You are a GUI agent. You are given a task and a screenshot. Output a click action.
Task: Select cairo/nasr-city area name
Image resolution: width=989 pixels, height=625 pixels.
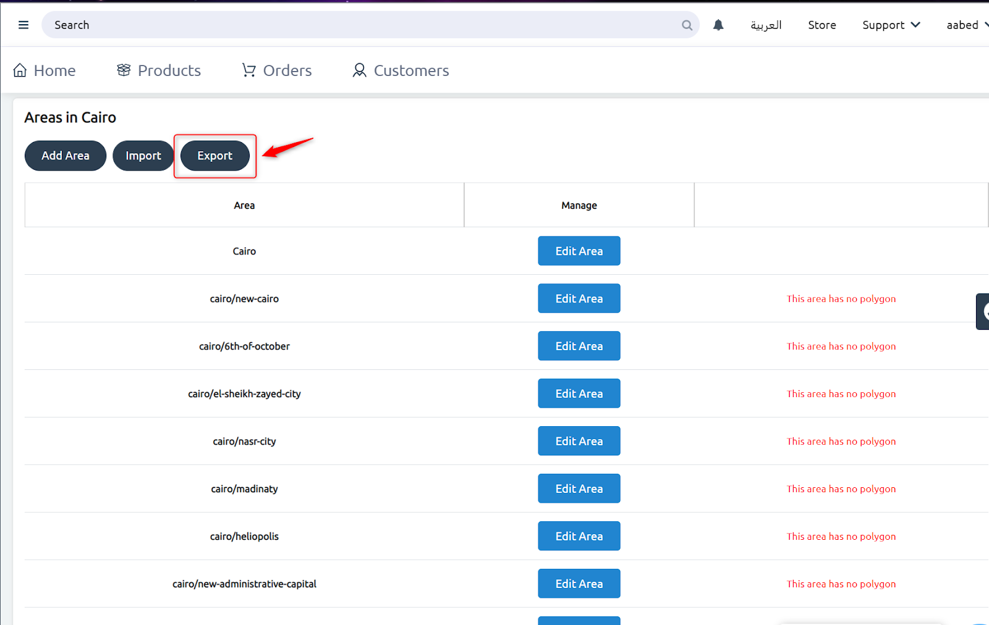pos(244,442)
